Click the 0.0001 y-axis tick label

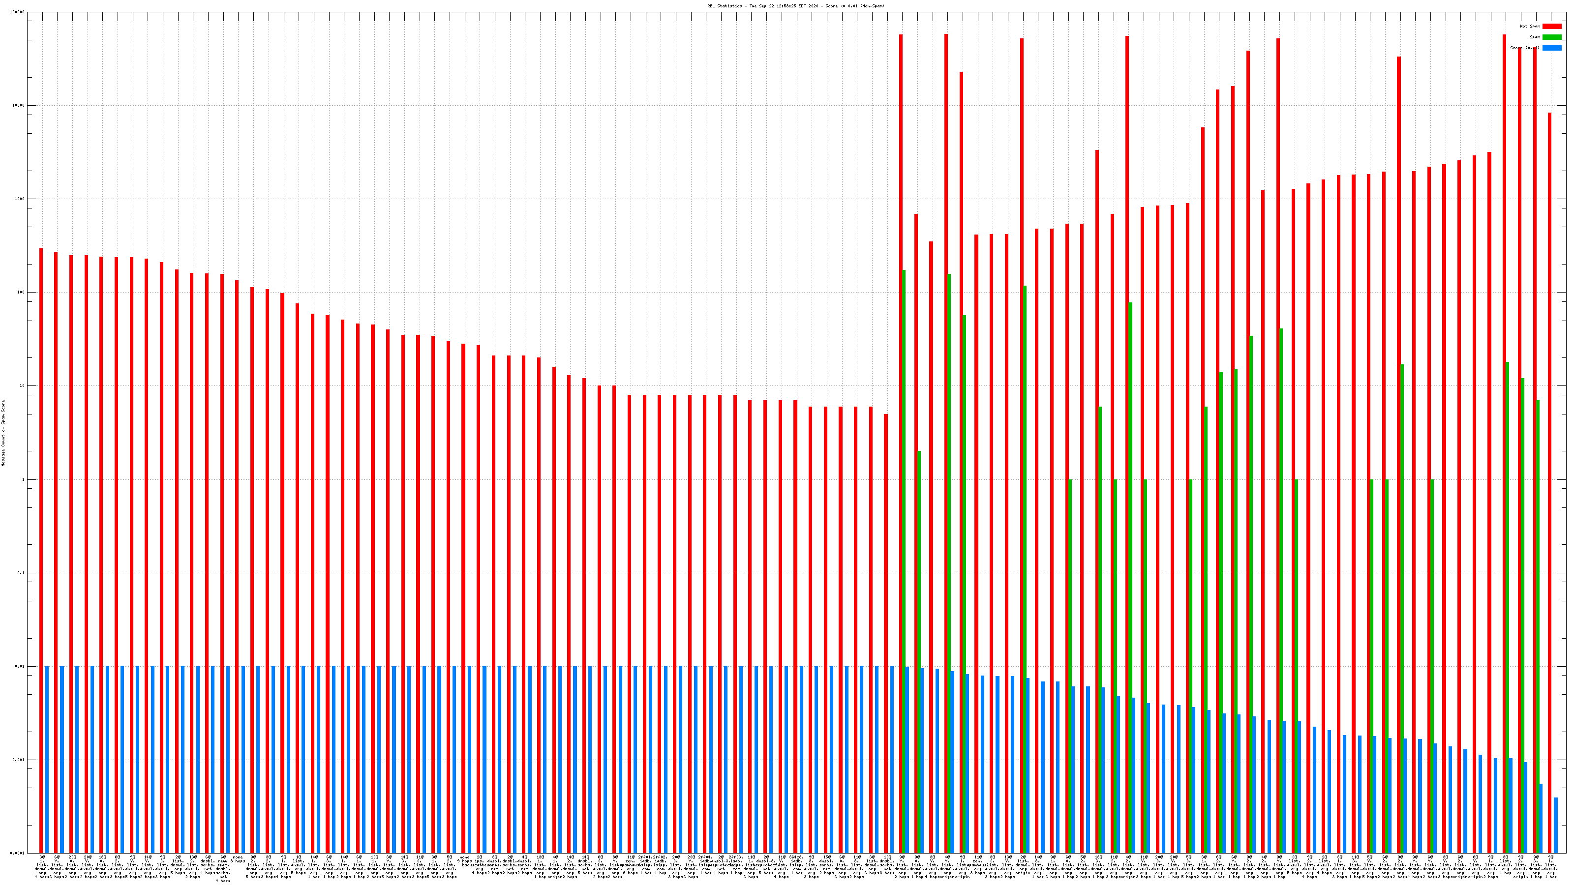(17, 853)
